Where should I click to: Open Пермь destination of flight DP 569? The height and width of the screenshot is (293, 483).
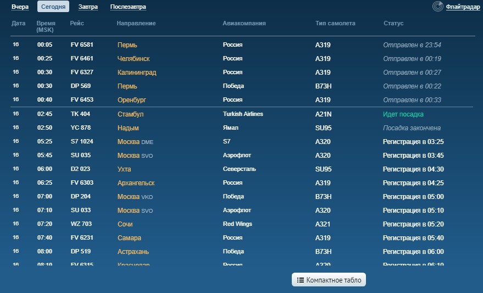click(127, 86)
